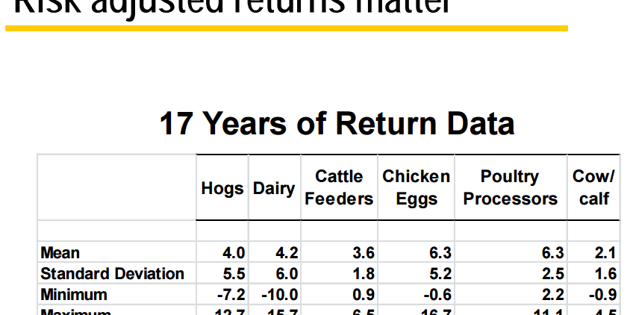The height and width of the screenshot is (315, 630).
Task: Click the Cattle Feeders column header
Action: point(339,187)
